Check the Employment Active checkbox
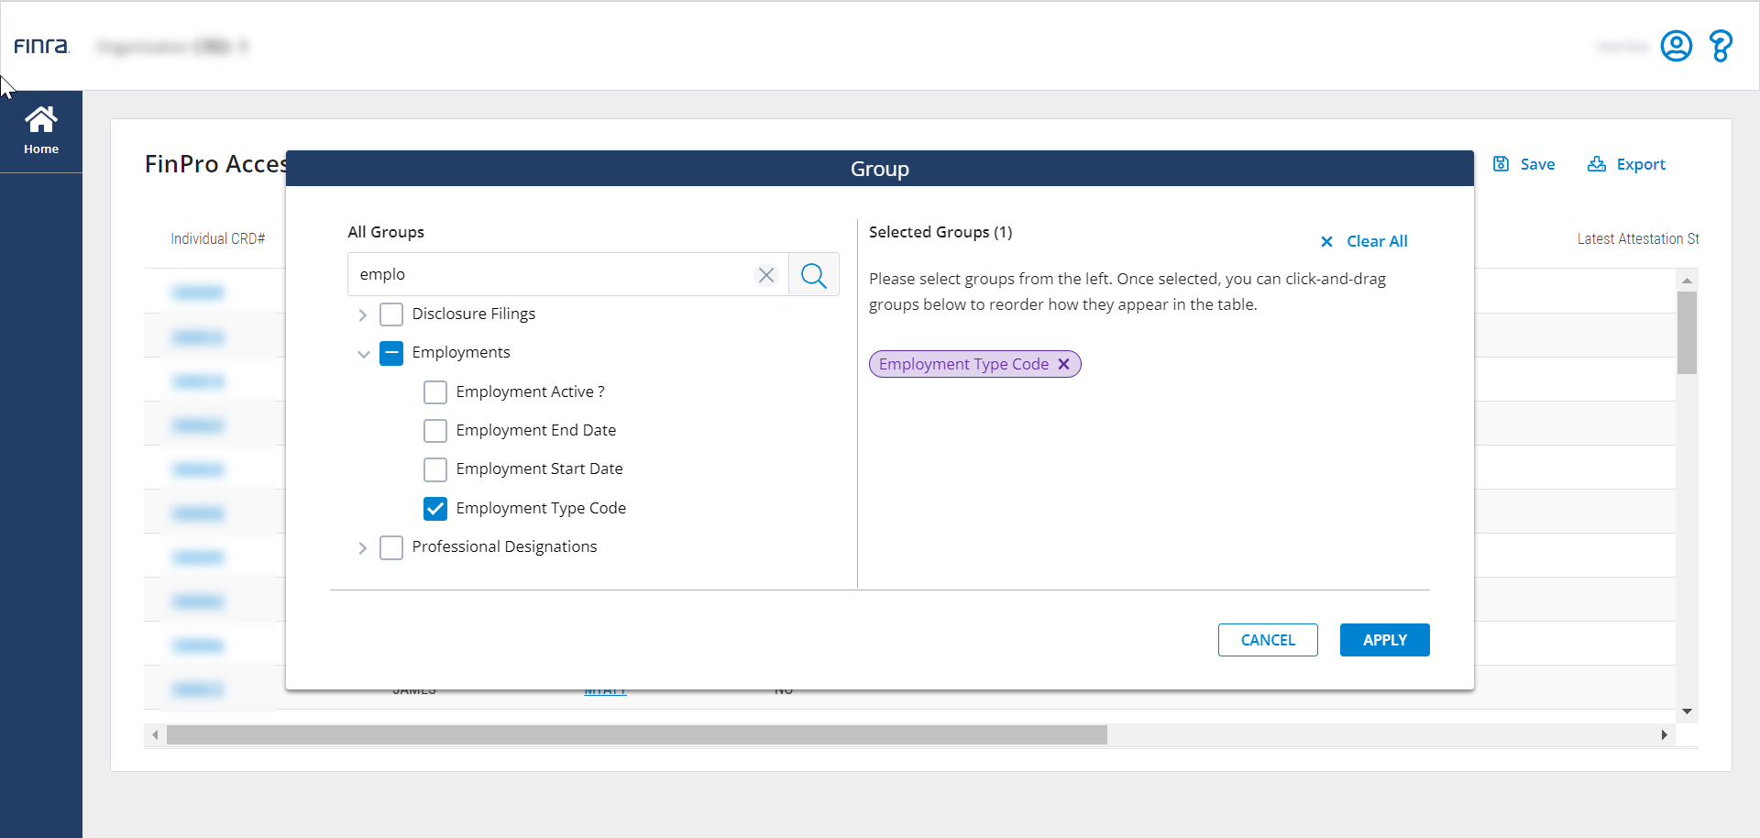 [435, 392]
